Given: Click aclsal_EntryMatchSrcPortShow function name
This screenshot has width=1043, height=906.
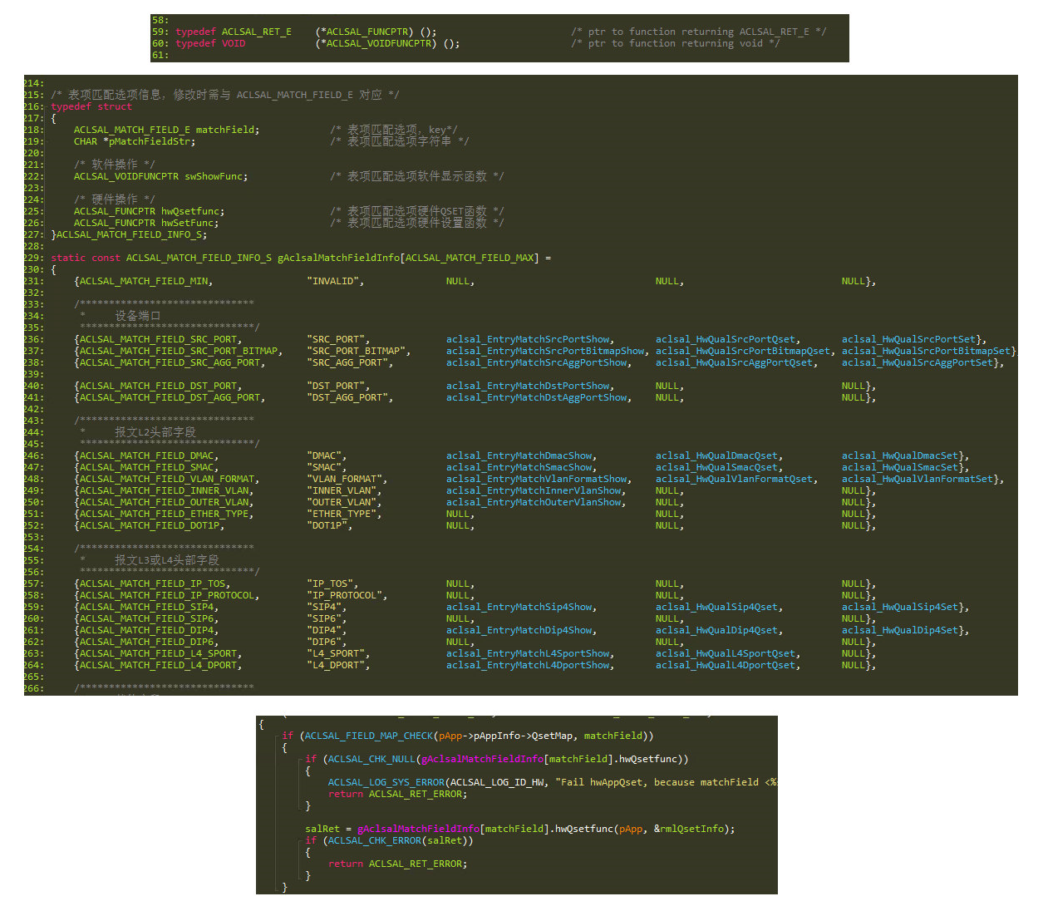Looking at the screenshot, I should point(528,339).
